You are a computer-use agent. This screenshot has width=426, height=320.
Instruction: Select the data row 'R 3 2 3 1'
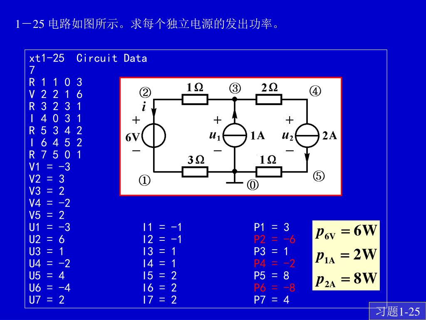55,106
